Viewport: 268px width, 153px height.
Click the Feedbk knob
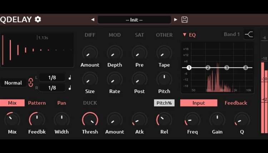pos(37,120)
